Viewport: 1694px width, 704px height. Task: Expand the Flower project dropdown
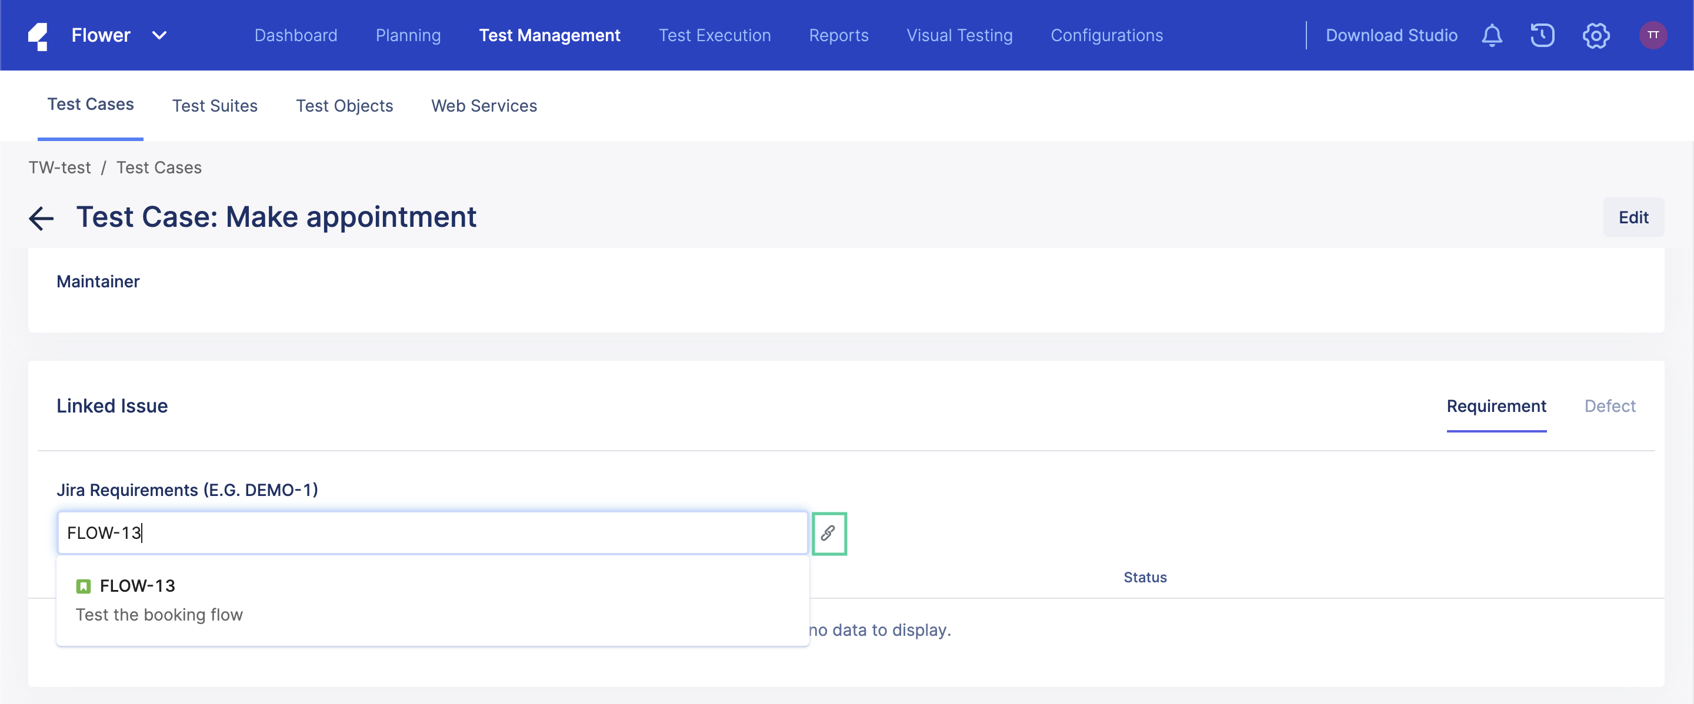(x=159, y=35)
